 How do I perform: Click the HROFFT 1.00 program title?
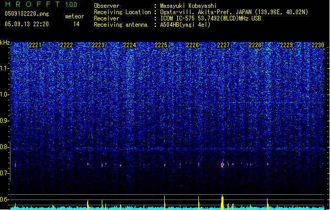(41, 4)
